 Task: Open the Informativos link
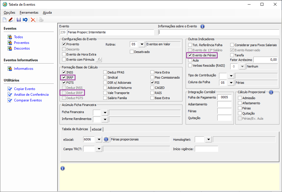[23, 69]
